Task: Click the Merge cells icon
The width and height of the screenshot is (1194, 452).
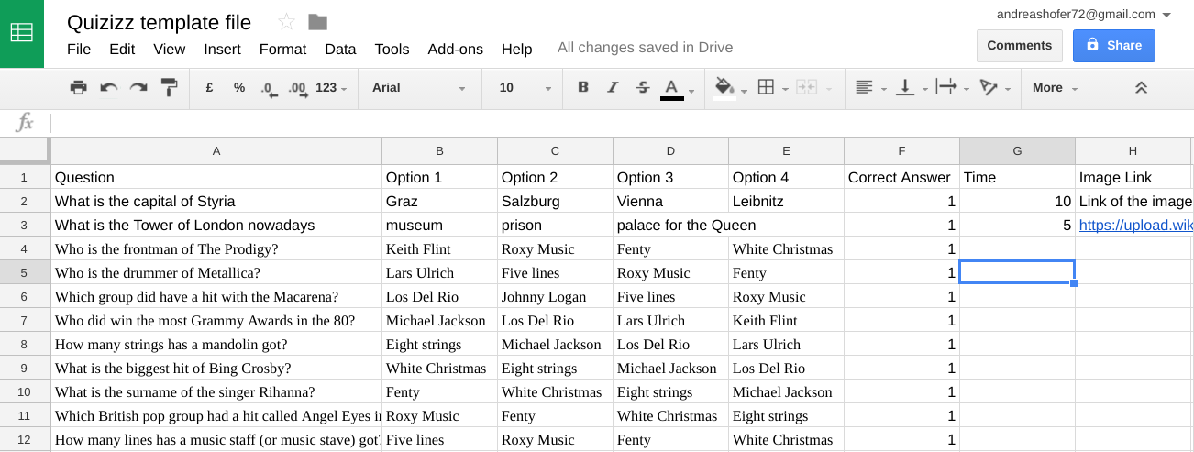Action: (x=806, y=87)
